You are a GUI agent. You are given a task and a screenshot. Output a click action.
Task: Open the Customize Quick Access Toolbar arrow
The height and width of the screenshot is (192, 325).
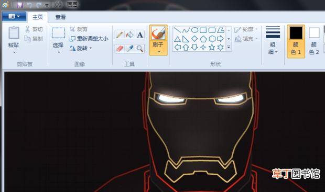point(47,5)
